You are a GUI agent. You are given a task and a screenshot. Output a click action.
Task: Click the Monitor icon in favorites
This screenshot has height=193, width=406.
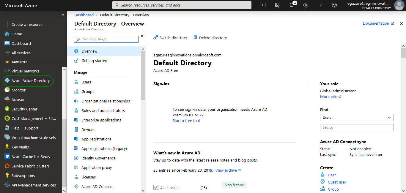tap(7, 90)
